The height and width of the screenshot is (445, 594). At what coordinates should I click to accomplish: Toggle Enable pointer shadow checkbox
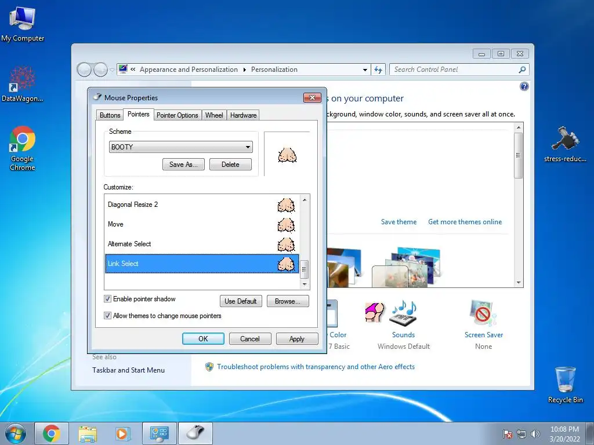[x=107, y=299]
